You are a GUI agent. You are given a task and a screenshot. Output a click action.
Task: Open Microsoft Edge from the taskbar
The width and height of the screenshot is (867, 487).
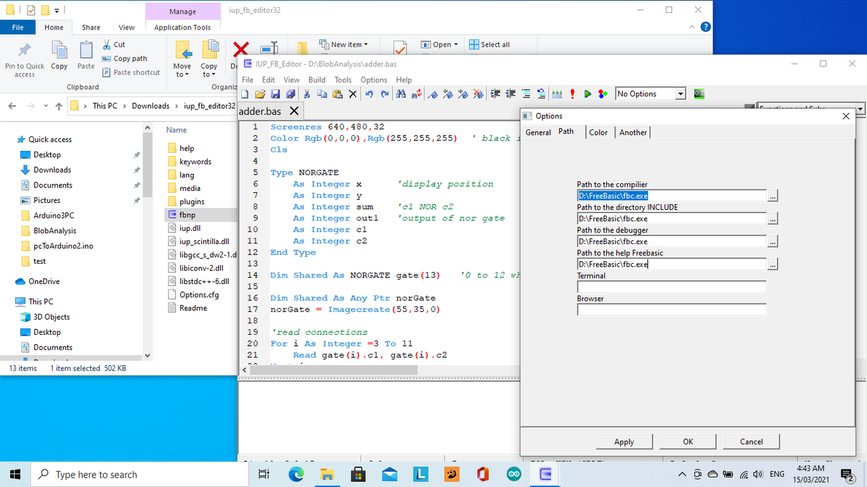tap(296, 474)
